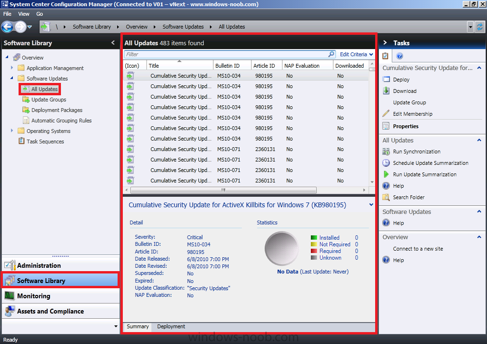This screenshot has height=344, width=487.
Task: Click the Help icon under All Updates tasks
Action: pyautogui.click(x=386, y=186)
